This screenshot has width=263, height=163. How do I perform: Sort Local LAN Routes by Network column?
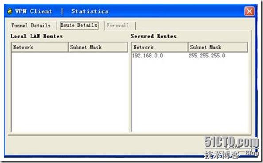point(40,47)
